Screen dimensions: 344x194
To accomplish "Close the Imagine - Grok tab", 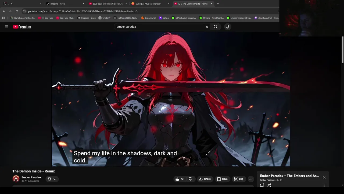I will click(x=83, y=4).
